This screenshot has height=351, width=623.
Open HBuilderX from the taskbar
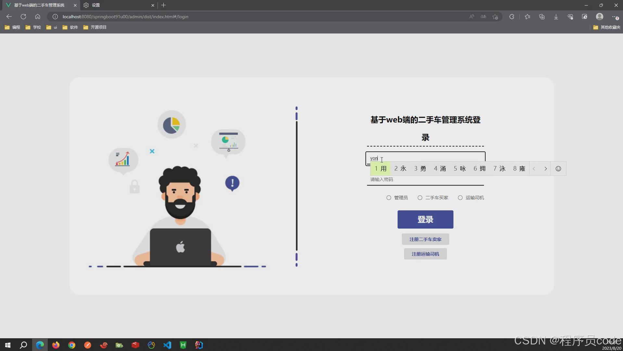click(x=183, y=345)
